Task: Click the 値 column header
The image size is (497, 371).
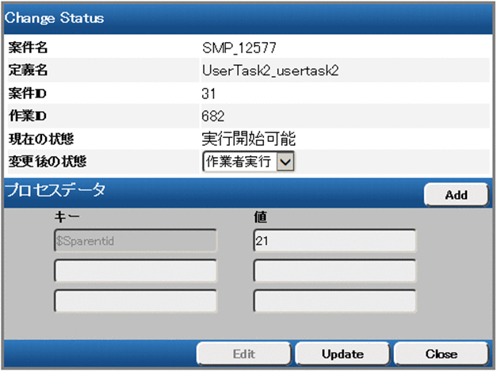Action: [260, 217]
